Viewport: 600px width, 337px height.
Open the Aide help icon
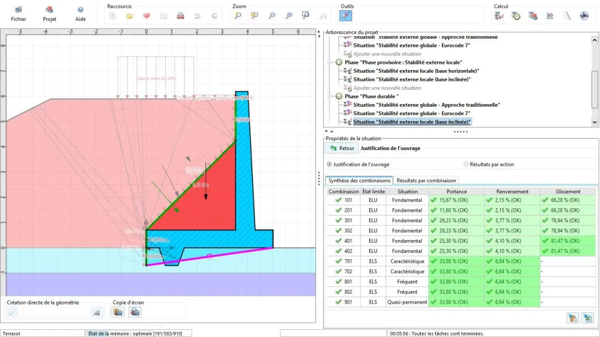click(x=81, y=10)
